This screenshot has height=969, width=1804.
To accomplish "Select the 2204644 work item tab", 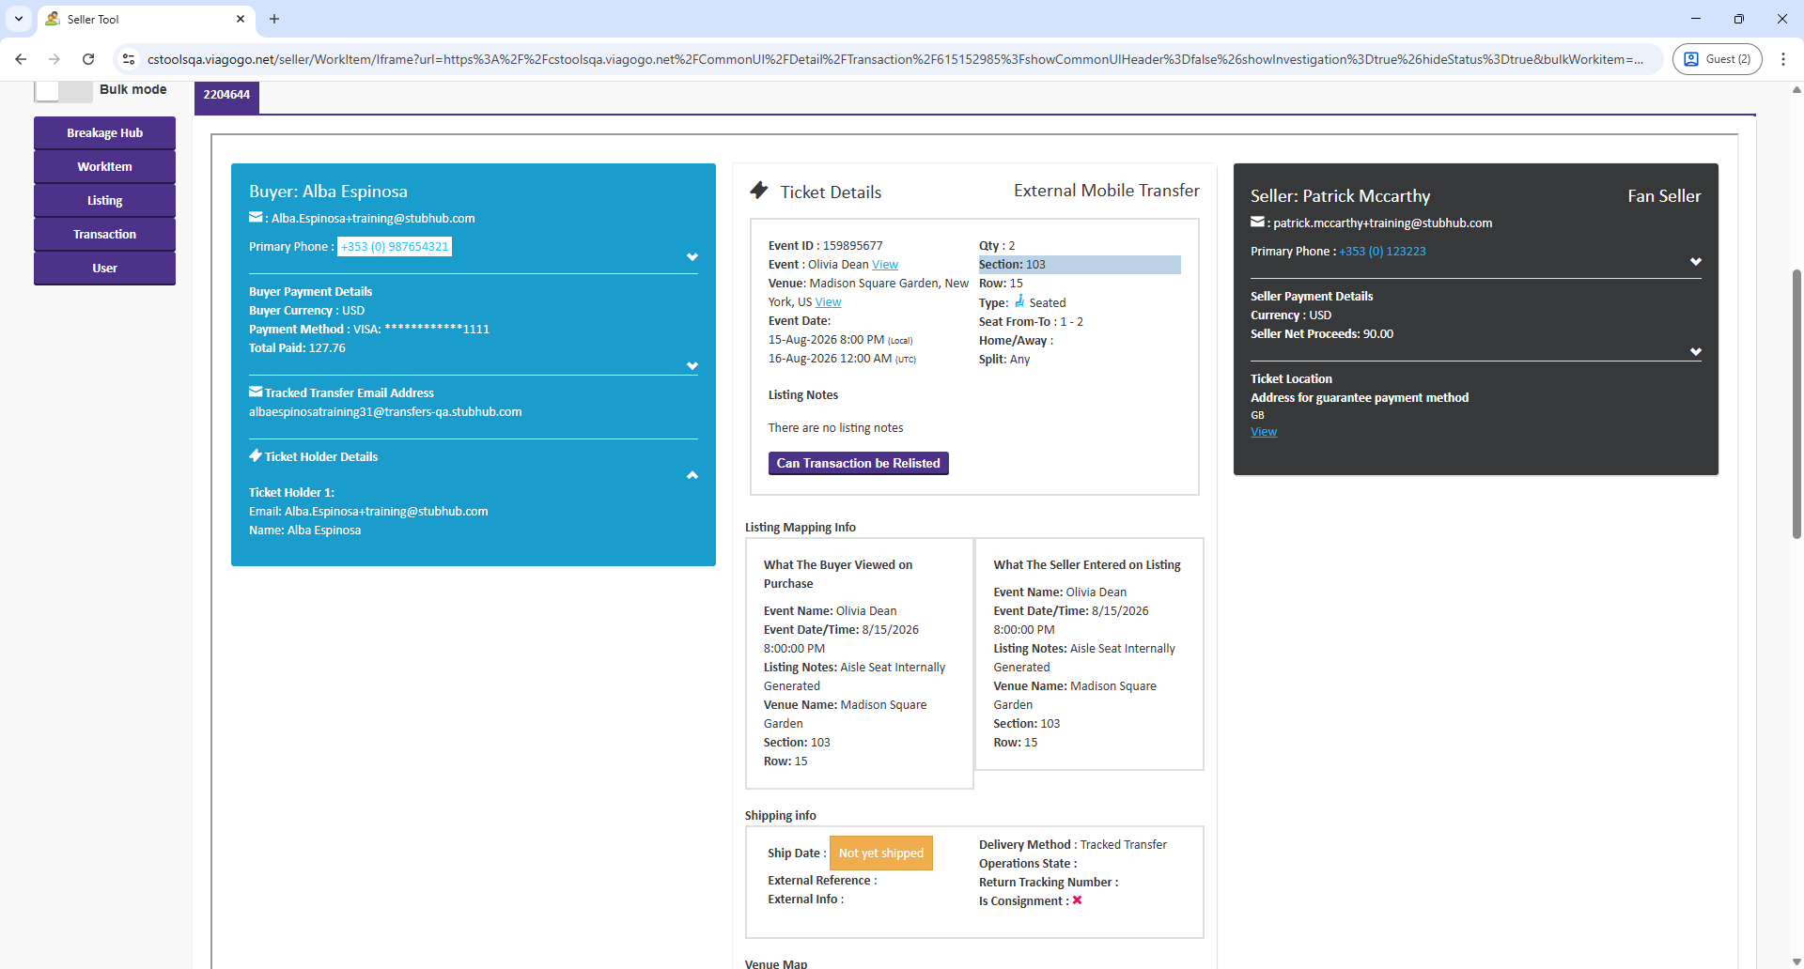I will [226, 95].
